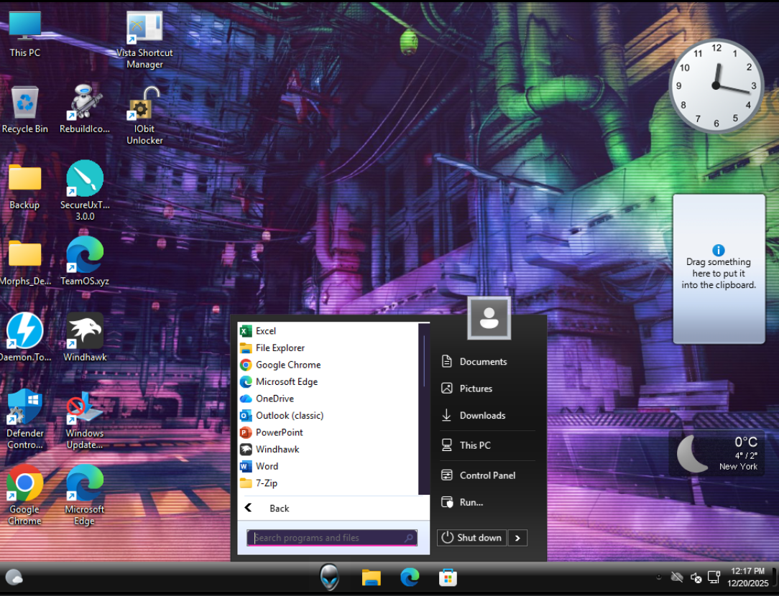The height and width of the screenshot is (596, 779).
Task: Click the Alienware Start button on taskbar
Action: [329, 577]
